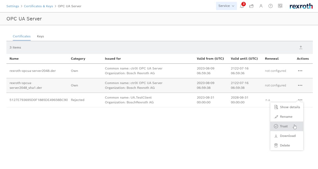Select Download from the context menu
Screen dimensions: 318x169
tap(287, 136)
